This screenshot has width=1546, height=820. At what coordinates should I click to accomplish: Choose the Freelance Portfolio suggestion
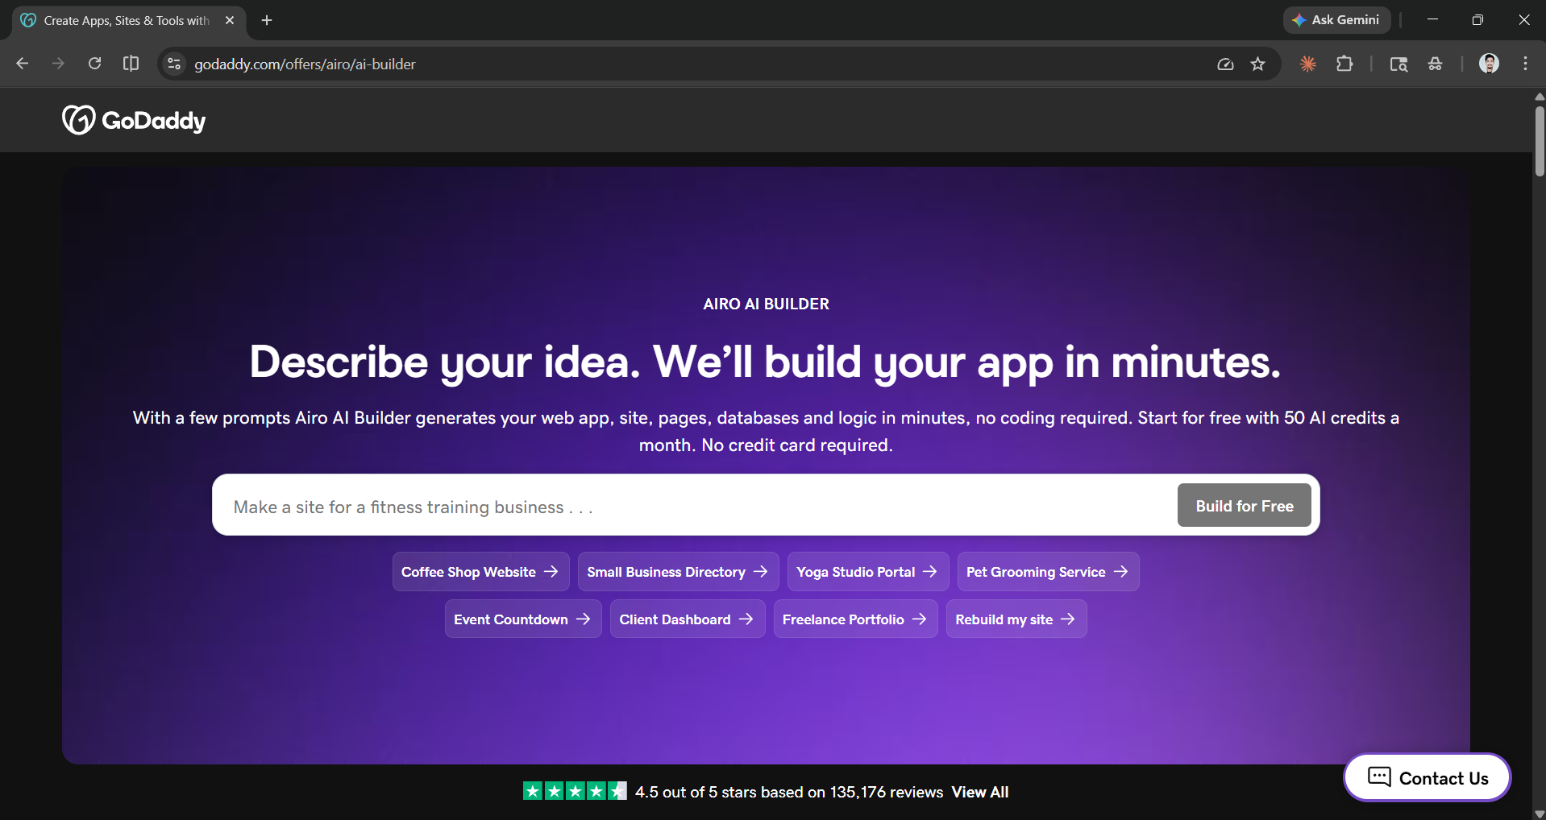[855, 619]
